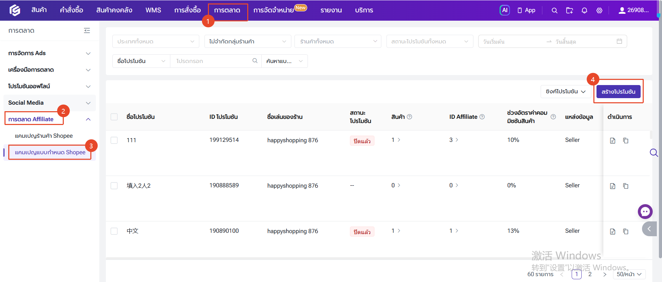
Task: Open the settings gear icon
Action: 600,10
